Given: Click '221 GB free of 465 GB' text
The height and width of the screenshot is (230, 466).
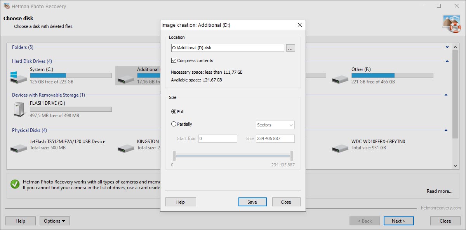Looking at the screenshot, I should 373,82.
